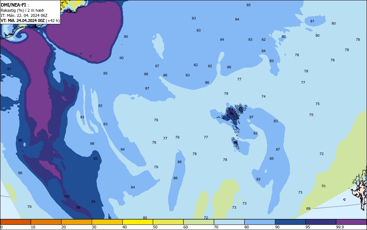Click the 20–30 amber legend swatch

(x=77, y=222)
